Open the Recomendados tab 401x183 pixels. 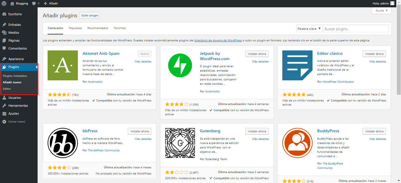[98, 28]
